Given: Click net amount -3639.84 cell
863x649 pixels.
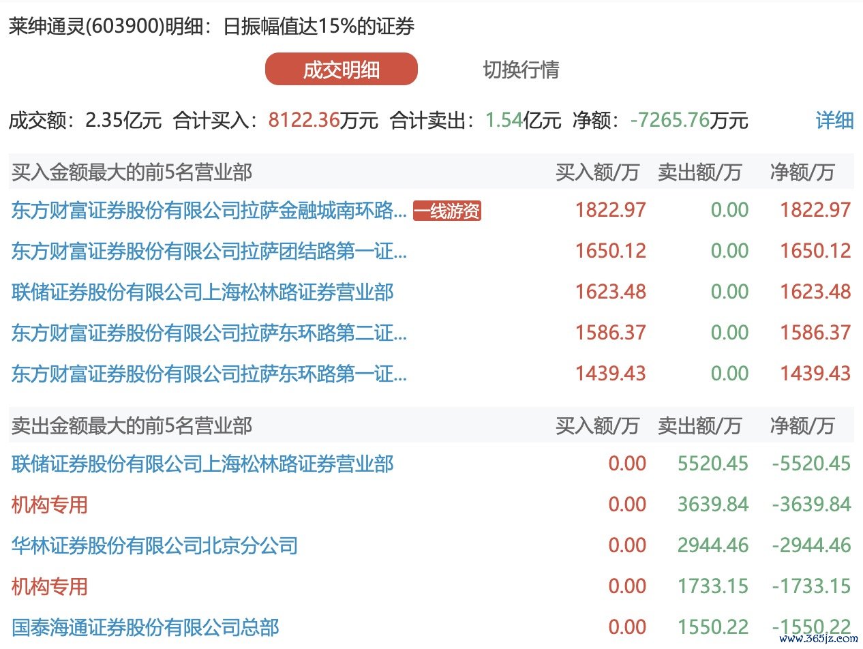Looking at the screenshot, I should [x=812, y=505].
